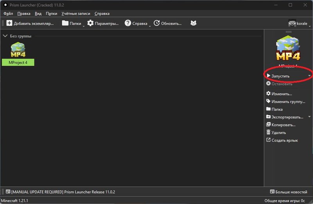Expand the Экспортировать dropdown arrow
Image resolution: width=313 pixels, height=204 pixels.
point(309,117)
